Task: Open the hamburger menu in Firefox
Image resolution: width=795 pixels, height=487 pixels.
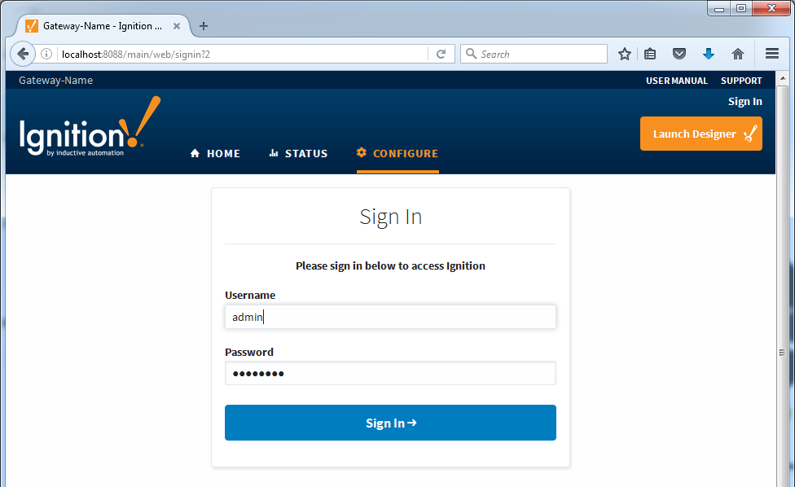Action: [772, 53]
